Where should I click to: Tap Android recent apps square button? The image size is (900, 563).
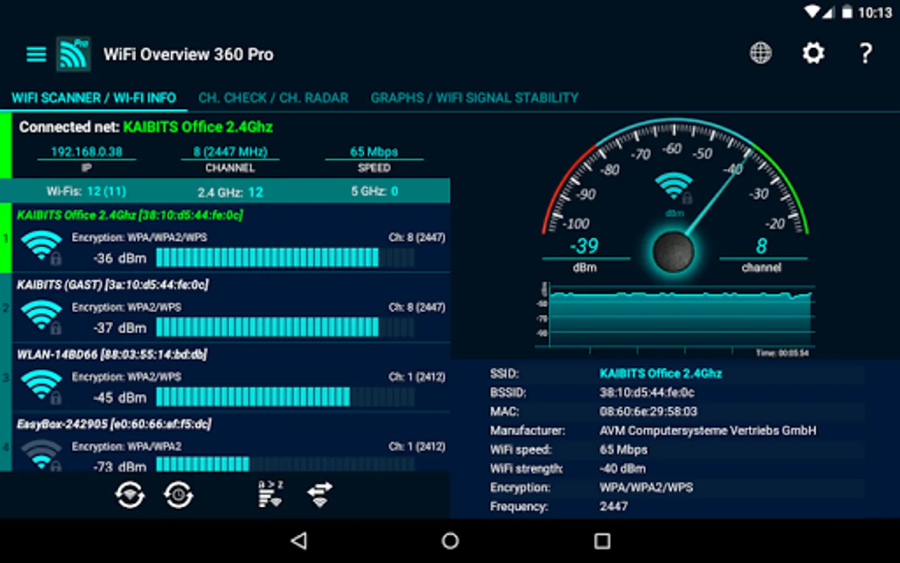602,541
